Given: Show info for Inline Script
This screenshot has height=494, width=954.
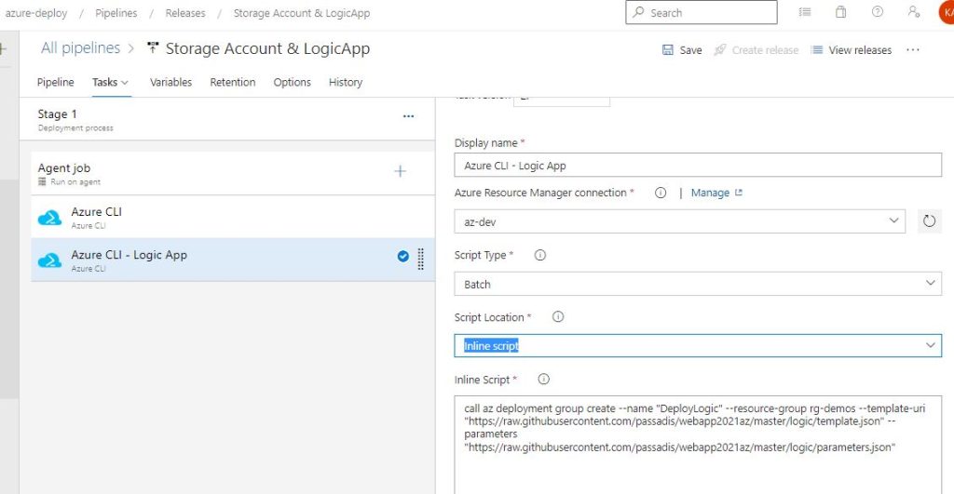Looking at the screenshot, I should click(543, 380).
